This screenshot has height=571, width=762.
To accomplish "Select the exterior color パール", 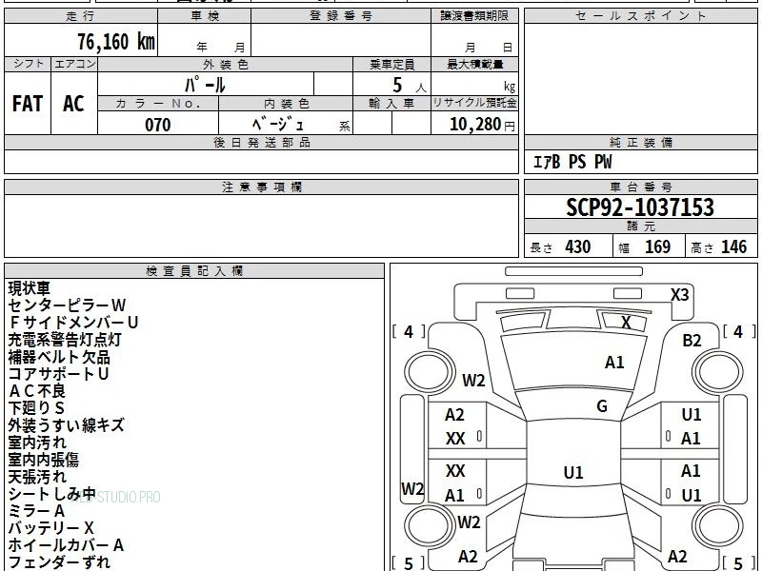I will click(205, 85).
